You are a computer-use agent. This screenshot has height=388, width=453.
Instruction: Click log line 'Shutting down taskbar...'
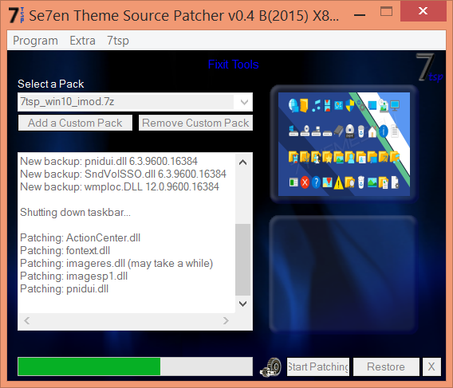75,212
